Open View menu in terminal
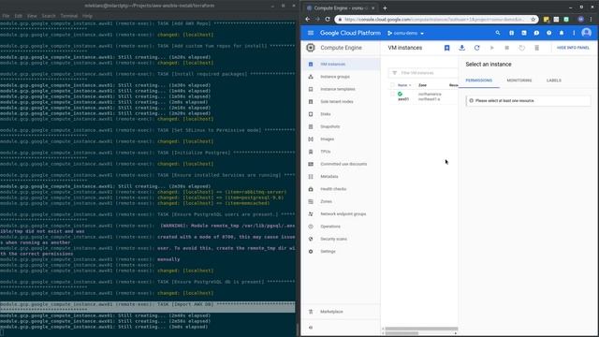The height and width of the screenshot is (337, 599). point(32,16)
